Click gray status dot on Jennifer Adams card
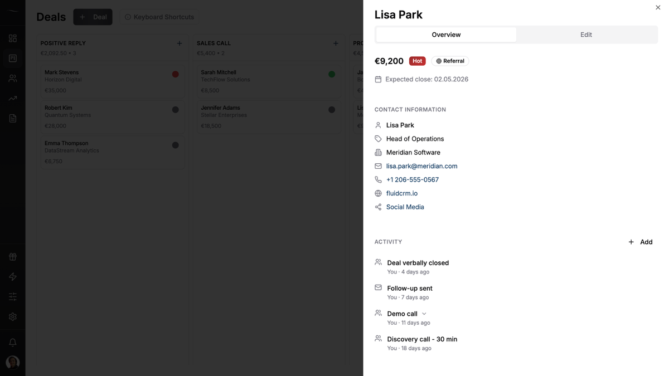The image size is (669, 376). pos(332,110)
